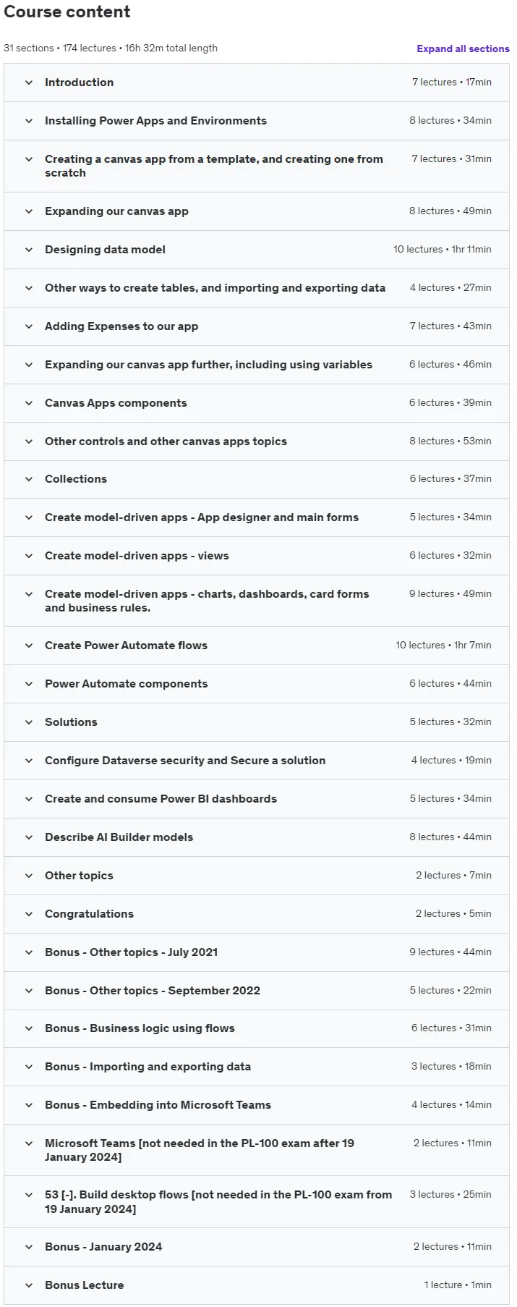Click chevron icon next to Solutions
The width and height of the screenshot is (517, 1307).
tap(29, 722)
